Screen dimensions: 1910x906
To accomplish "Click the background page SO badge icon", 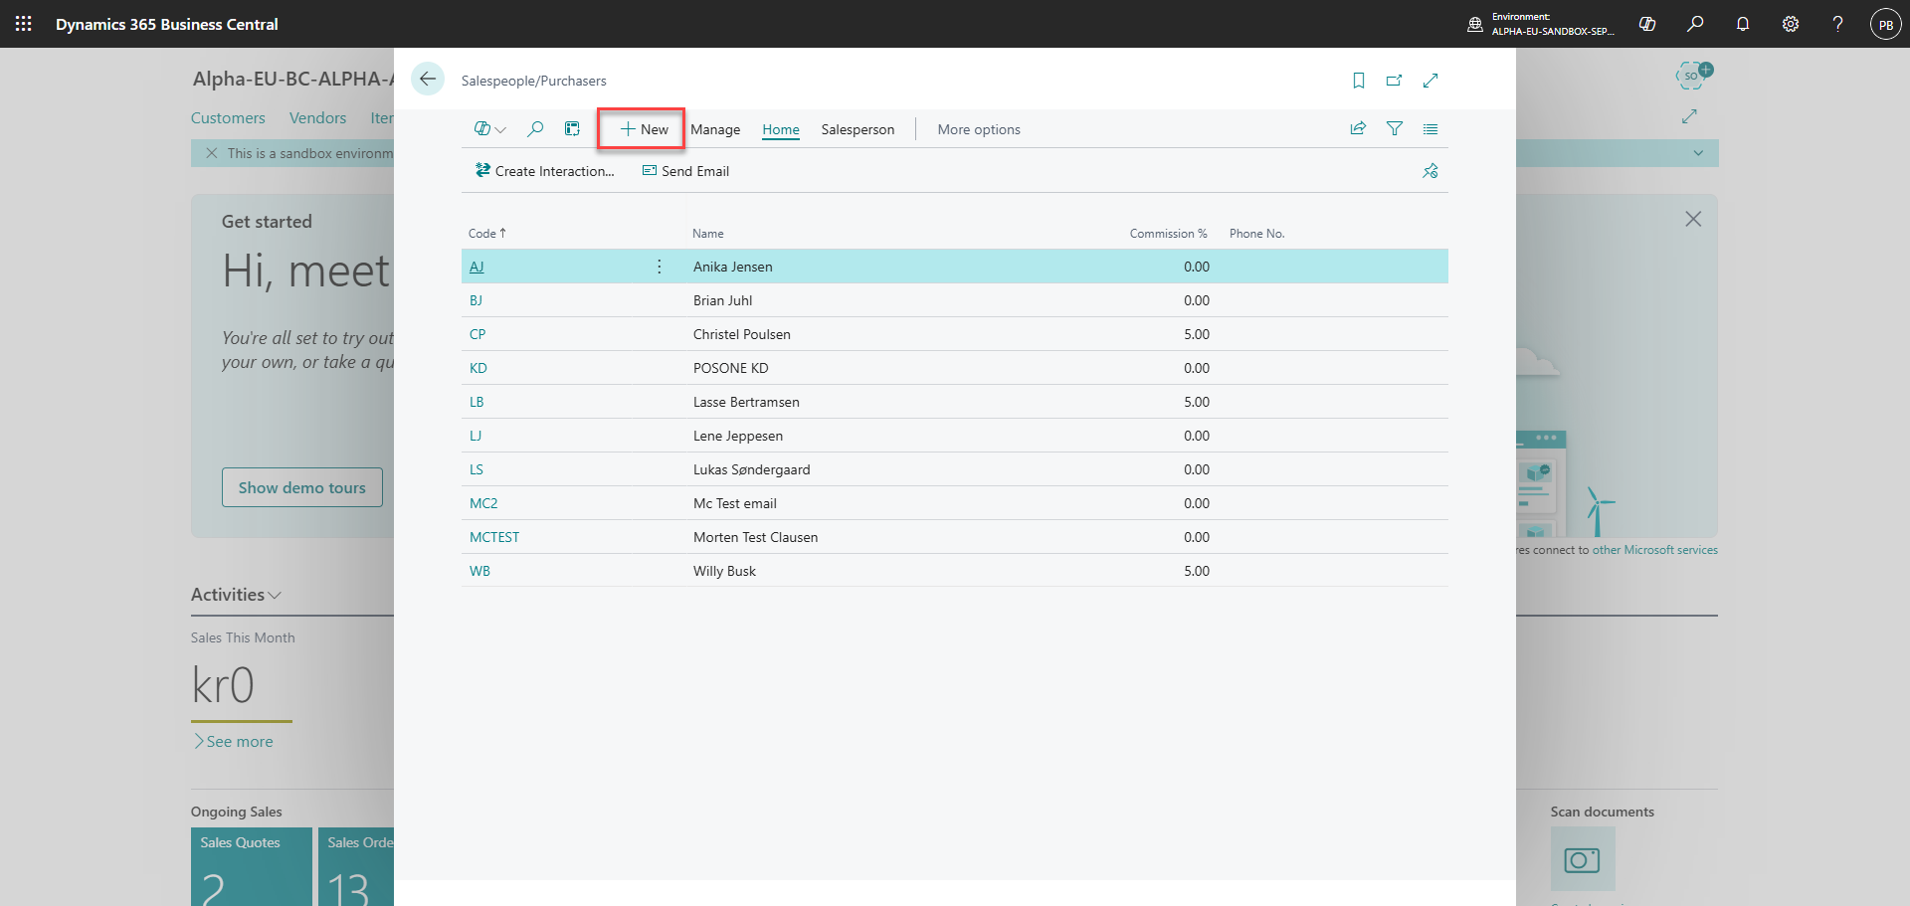I will click(x=1693, y=75).
